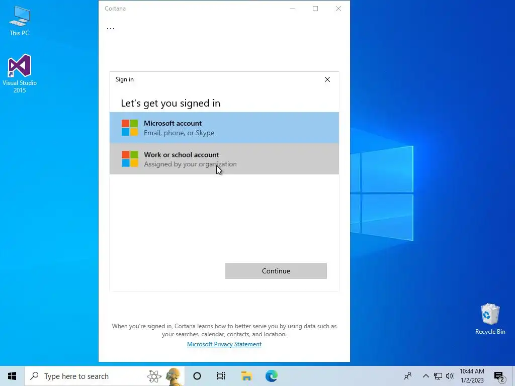Select the Recycle Bin icon

click(x=490, y=319)
